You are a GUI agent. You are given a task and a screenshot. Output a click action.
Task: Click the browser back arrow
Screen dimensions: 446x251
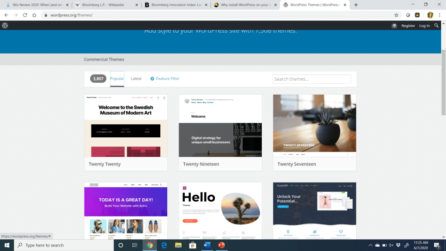6,15
